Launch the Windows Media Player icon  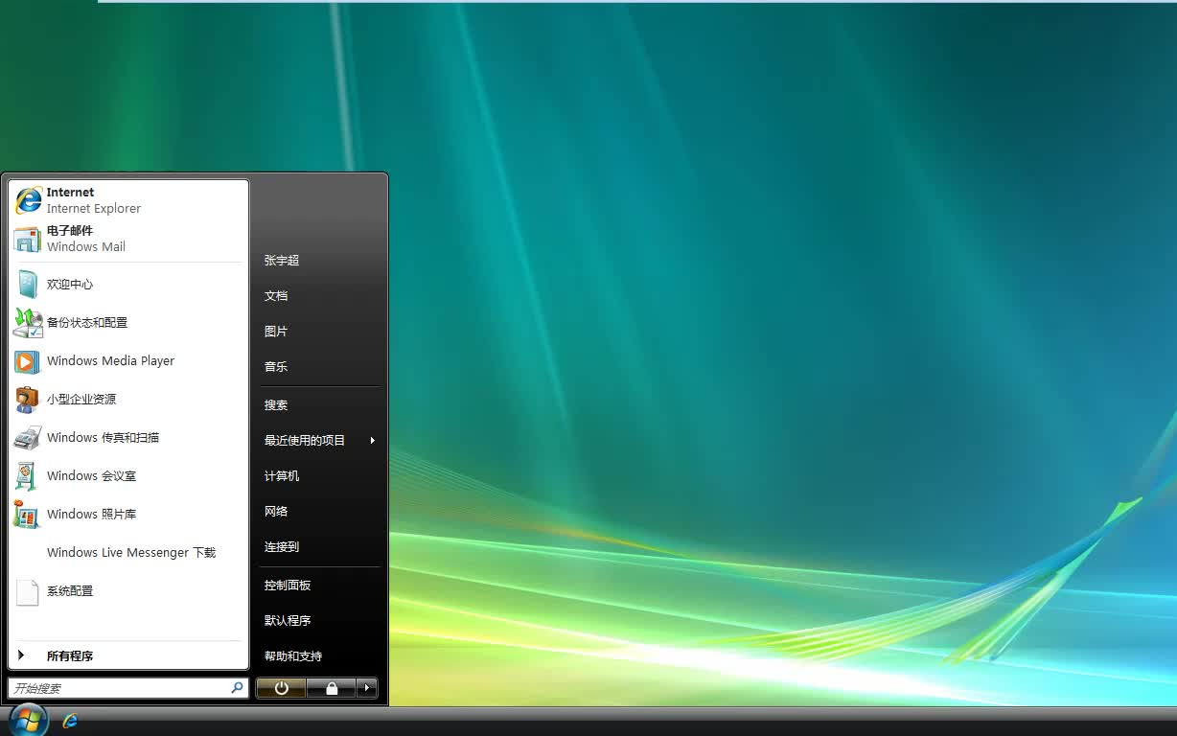pyautogui.click(x=28, y=361)
